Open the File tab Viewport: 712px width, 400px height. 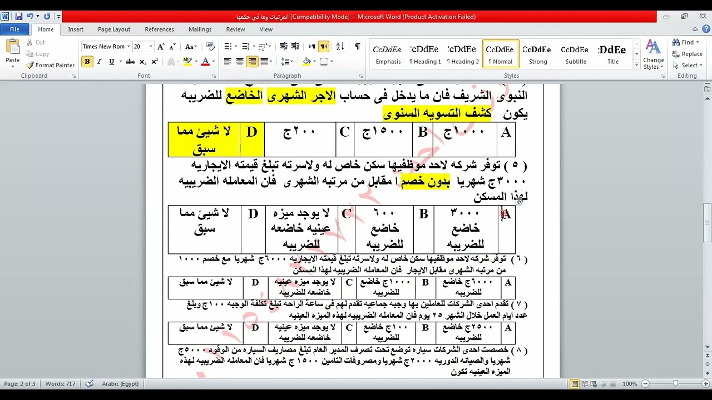15,29
